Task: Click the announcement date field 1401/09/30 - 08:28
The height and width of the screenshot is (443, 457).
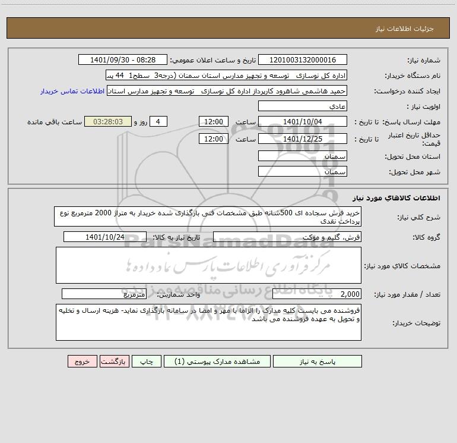Action: point(123,59)
